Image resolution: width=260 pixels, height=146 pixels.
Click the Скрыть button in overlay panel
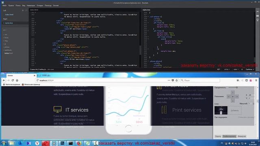218,136
